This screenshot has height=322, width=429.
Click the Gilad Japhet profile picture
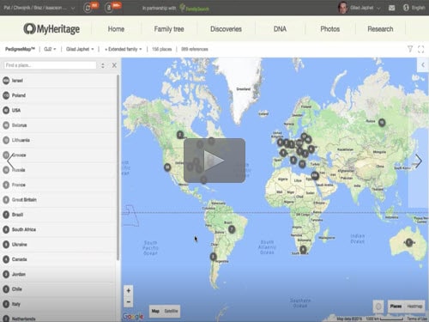(342, 8)
